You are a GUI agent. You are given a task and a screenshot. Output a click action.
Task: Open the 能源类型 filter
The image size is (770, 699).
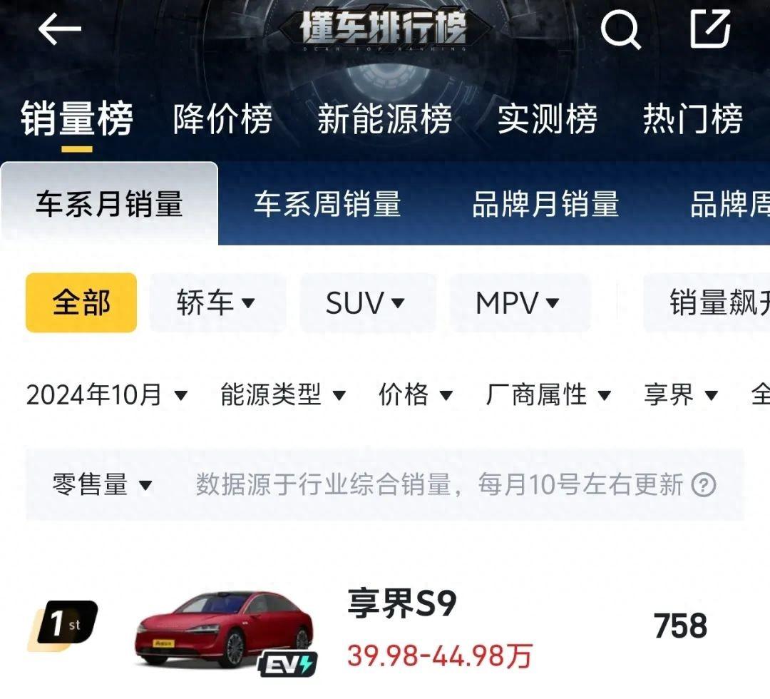point(283,395)
